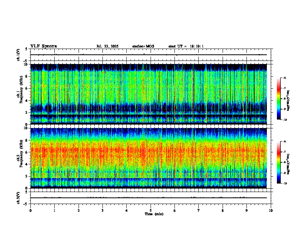The image size is (305, 236).
Task: Click the time axis tick label '0'
Action: click(x=30, y=211)
